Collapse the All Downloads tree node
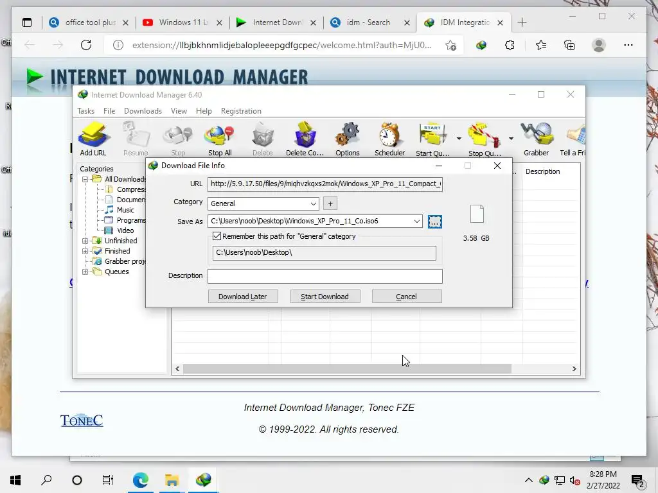The image size is (658, 493). 85,180
